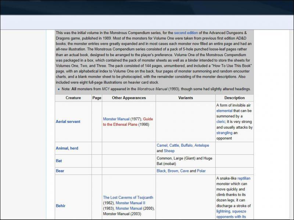The width and height of the screenshot is (294, 220).
Task: Open the Monster Manual (2000) link in Behir row
Action: 129,208
